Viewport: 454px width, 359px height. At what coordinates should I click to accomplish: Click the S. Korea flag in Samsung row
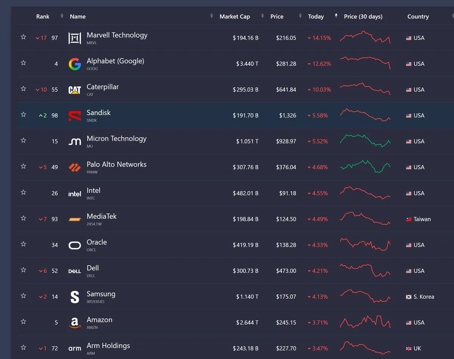point(409,297)
